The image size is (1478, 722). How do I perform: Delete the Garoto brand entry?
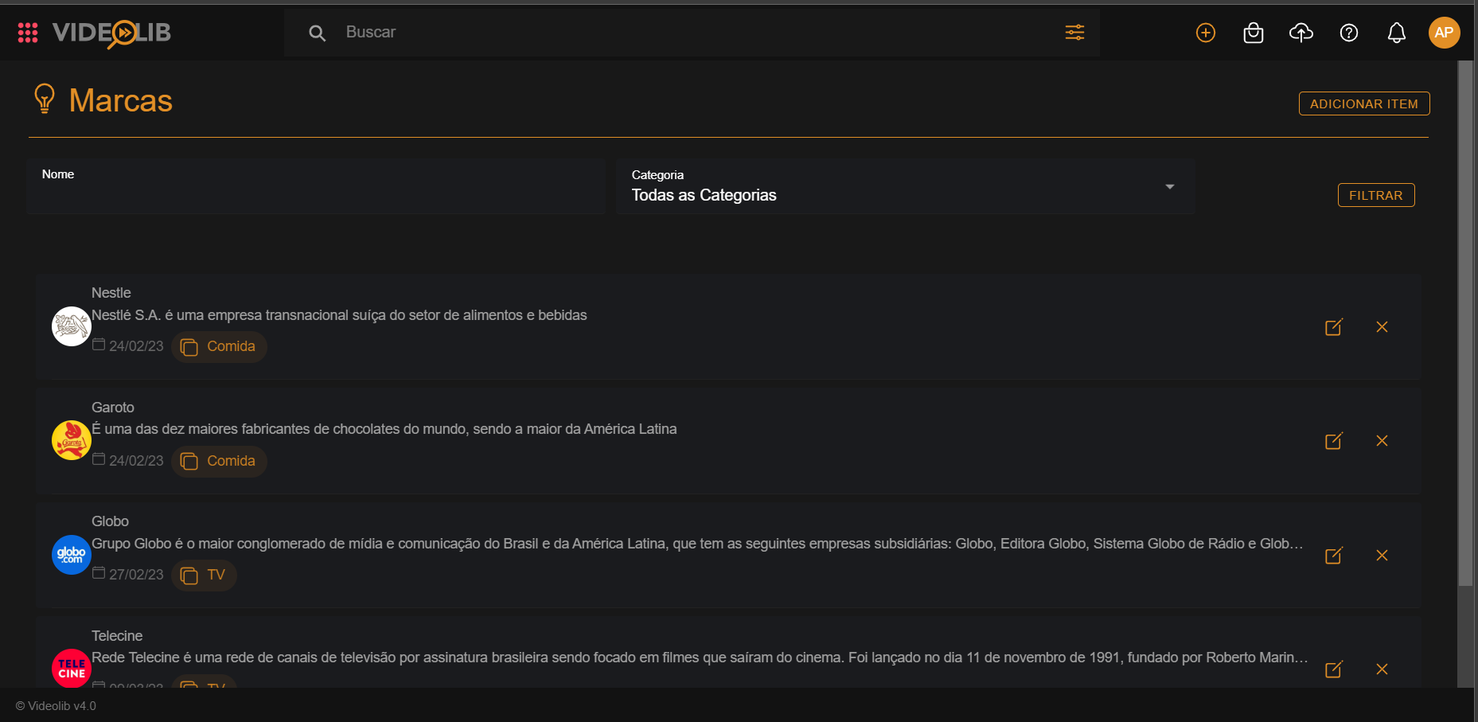pos(1382,441)
